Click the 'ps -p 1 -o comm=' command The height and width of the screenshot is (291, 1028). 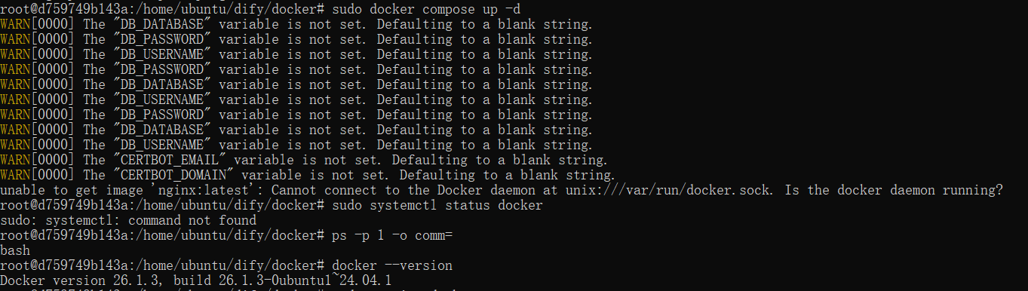pos(392,235)
